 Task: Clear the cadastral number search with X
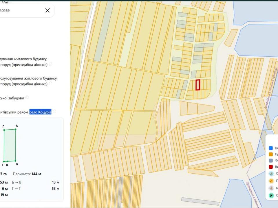pos(47,10)
